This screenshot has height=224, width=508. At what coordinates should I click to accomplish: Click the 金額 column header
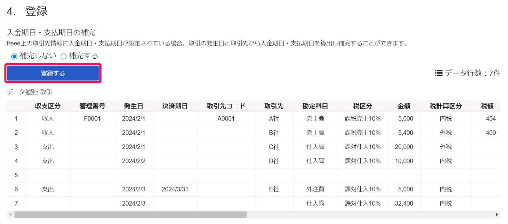(x=404, y=106)
